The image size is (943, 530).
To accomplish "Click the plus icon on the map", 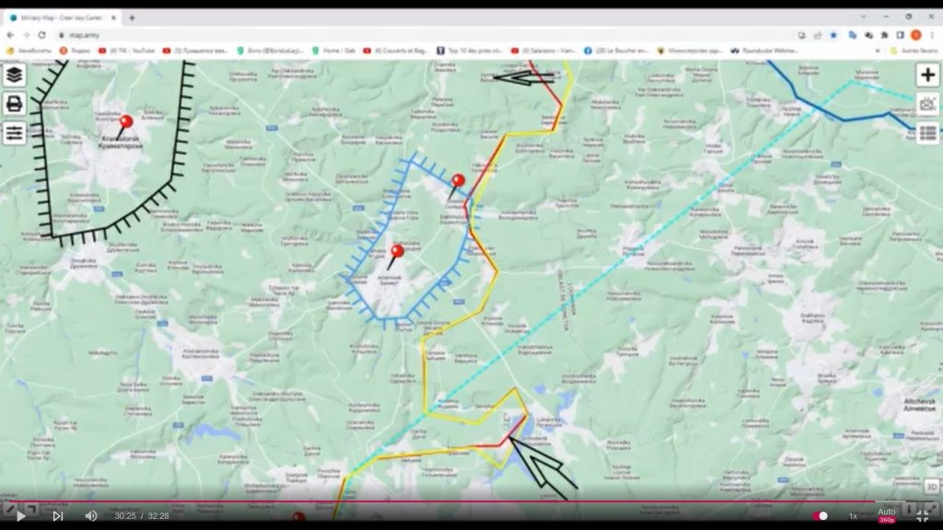I will [927, 75].
